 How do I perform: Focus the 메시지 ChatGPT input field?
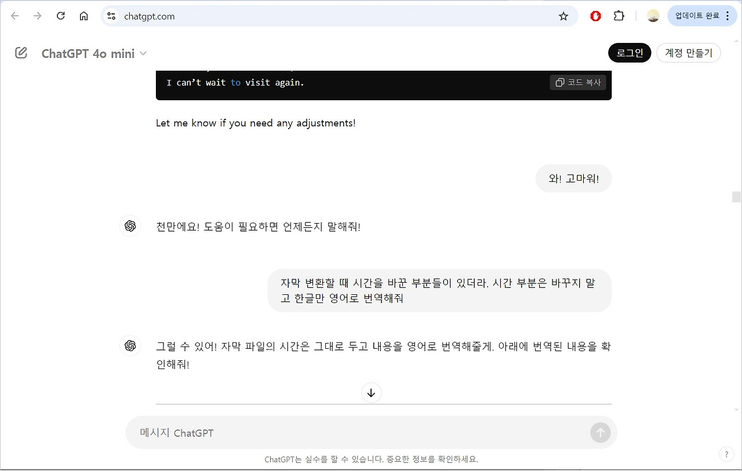pyautogui.click(x=359, y=433)
